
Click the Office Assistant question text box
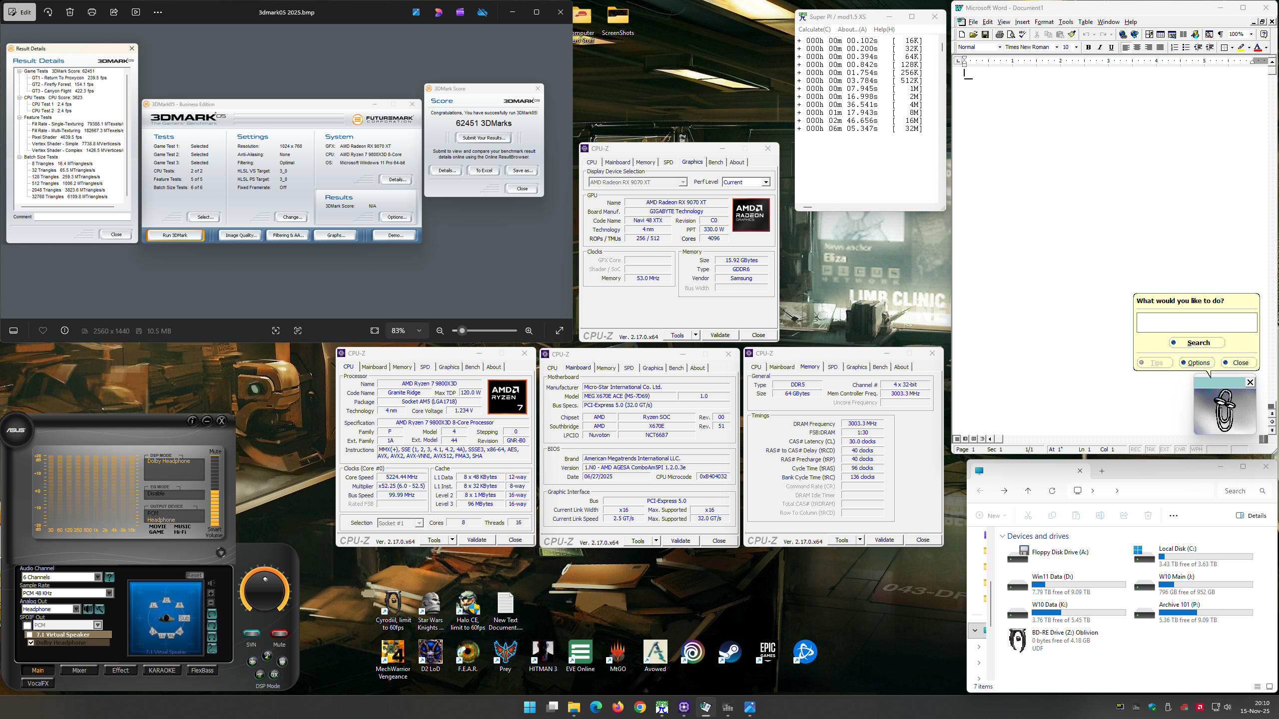[1197, 323]
